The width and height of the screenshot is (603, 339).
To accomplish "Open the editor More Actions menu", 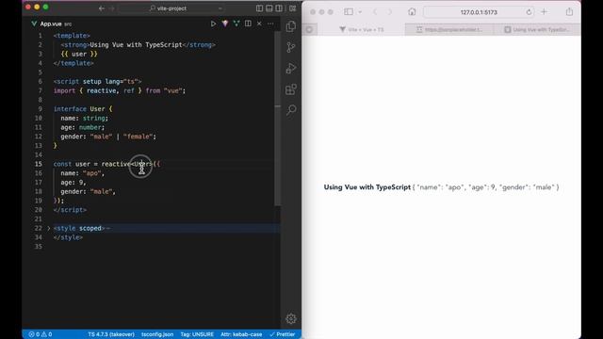I will pos(270,24).
